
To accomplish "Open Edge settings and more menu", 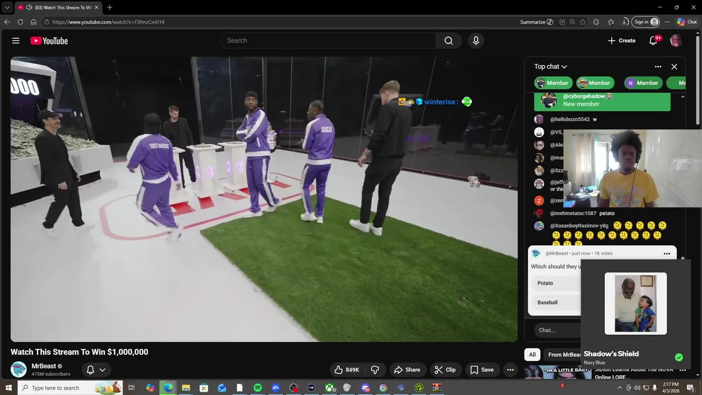I will pyautogui.click(x=667, y=22).
